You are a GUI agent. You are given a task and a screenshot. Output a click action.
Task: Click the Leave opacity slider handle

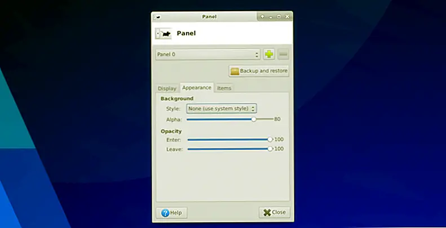(270, 149)
